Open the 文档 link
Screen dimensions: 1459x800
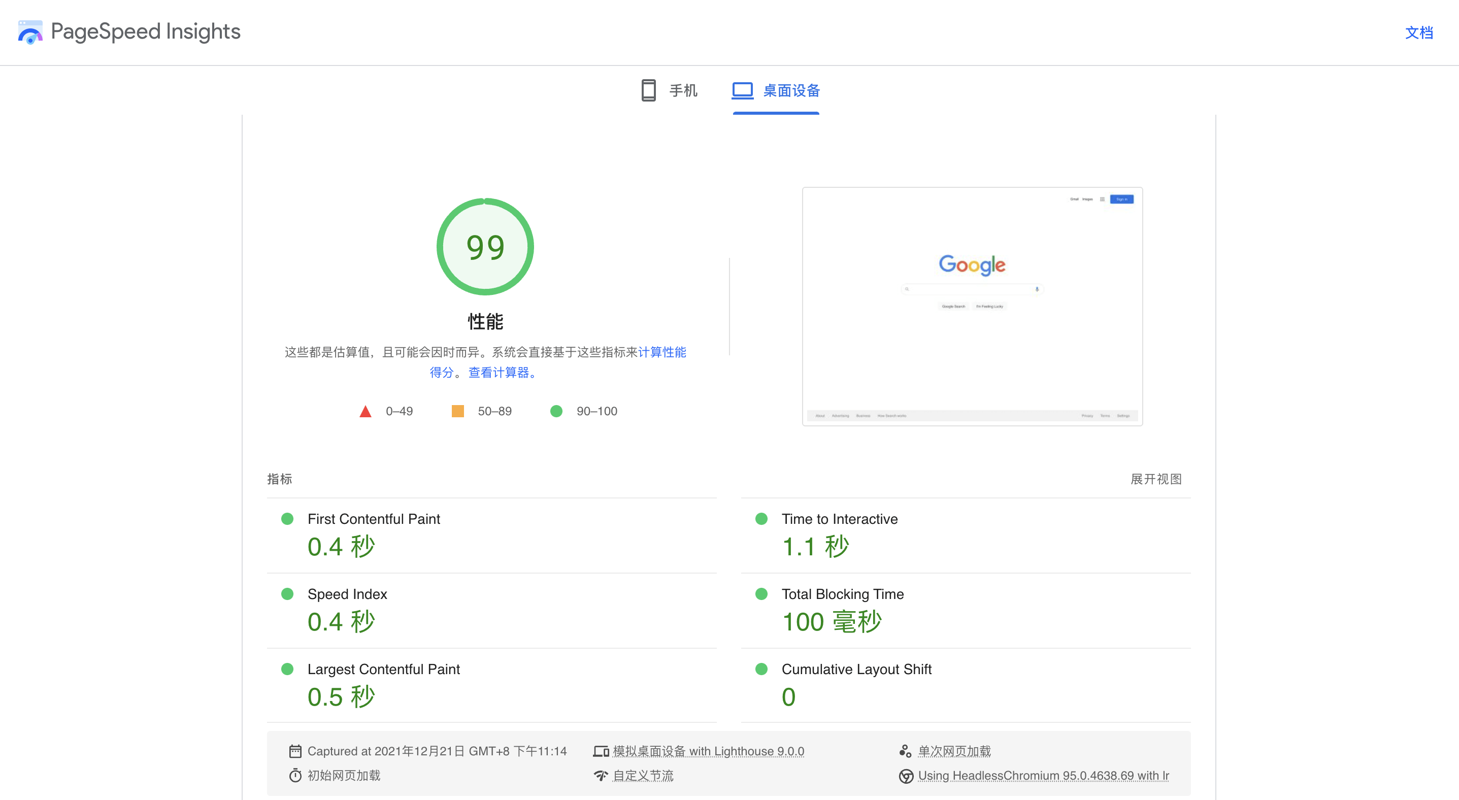tap(1419, 33)
